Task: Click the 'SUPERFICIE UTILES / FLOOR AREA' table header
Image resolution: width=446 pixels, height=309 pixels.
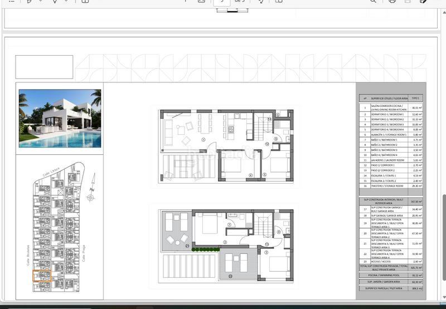Action: [x=389, y=98]
